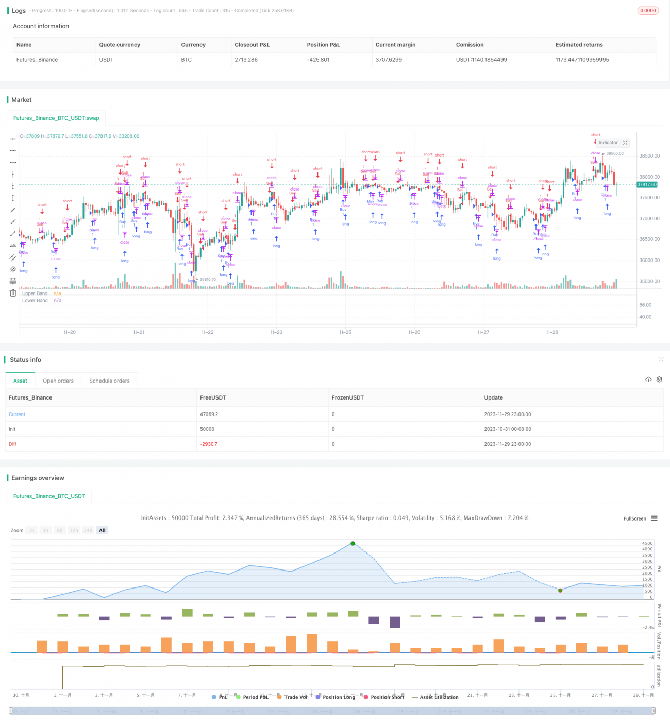Click the Indicator button on the chart

pos(608,143)
